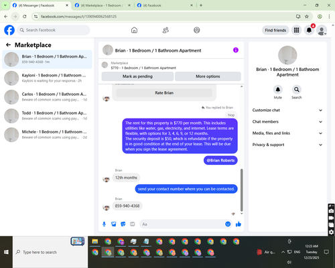
Task: Click More options for the listing
Action: [x=208, y=76]
